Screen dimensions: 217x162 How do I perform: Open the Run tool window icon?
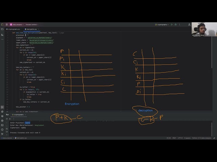tap(2, 107)
